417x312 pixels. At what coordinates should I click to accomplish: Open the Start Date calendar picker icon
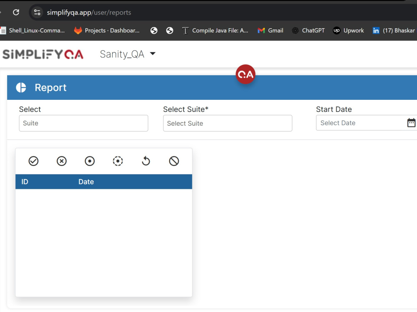point(411,123)
